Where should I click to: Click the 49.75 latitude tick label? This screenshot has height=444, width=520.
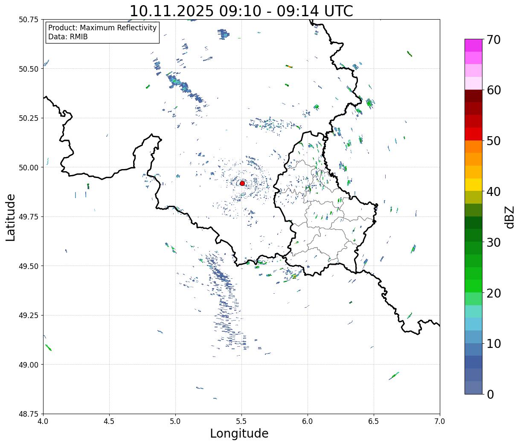point(29,217)
